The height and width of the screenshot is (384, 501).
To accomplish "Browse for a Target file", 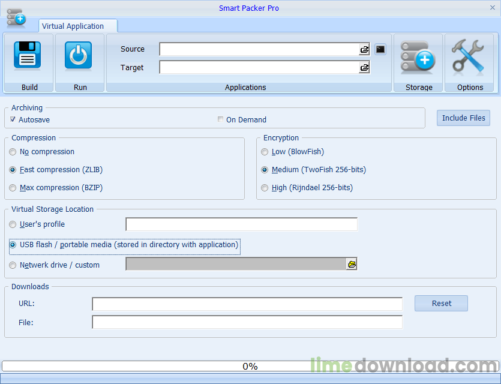I will 364,67.
